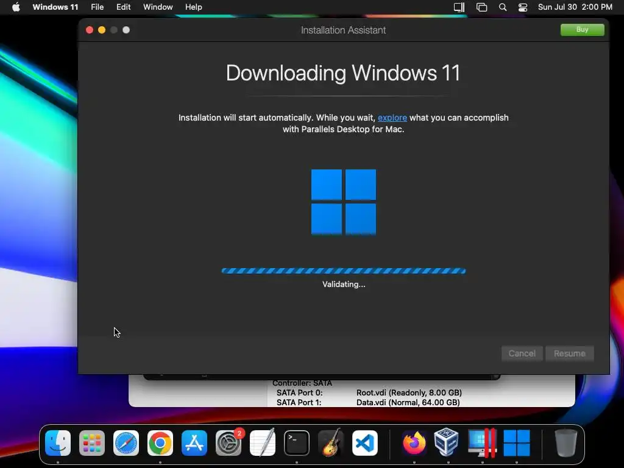Viewport: 624px width, 468px height.
Task: Click the Cancel button
Action: (522, 353)
